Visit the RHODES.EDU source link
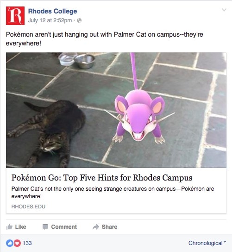The width and height of the screenshot is (232, 252). (28, 207)
